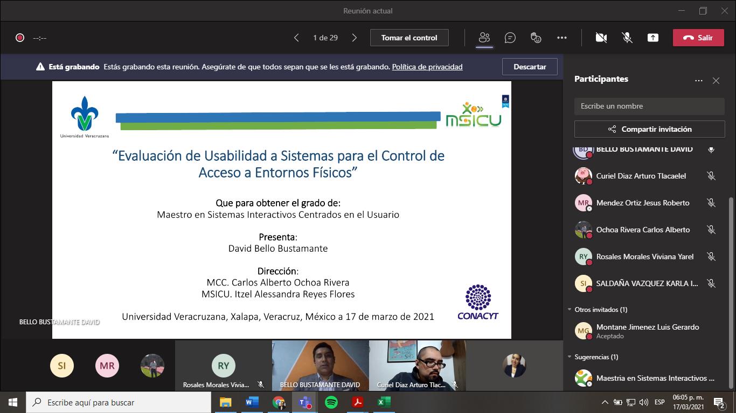Go to the previous slide arrow
This screenshot has width=736, height=413.
pos(296,38)
